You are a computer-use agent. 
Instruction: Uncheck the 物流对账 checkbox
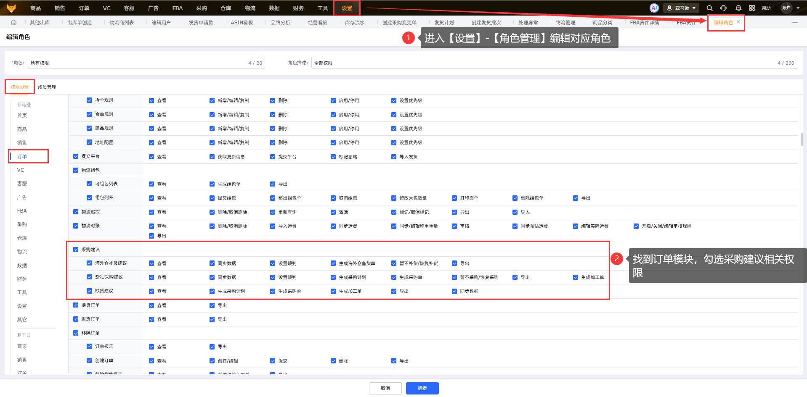pyautogui.click(x=76, y=226)
